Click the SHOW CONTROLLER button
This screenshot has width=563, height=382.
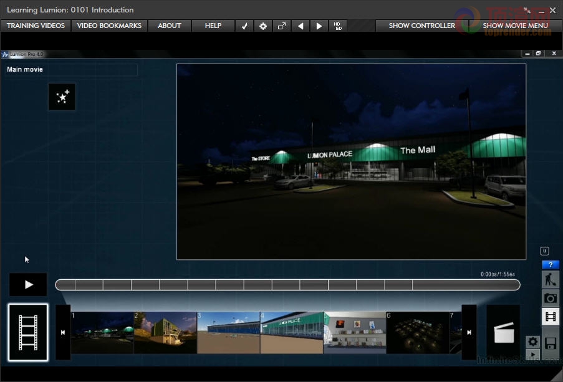(421, 26)
